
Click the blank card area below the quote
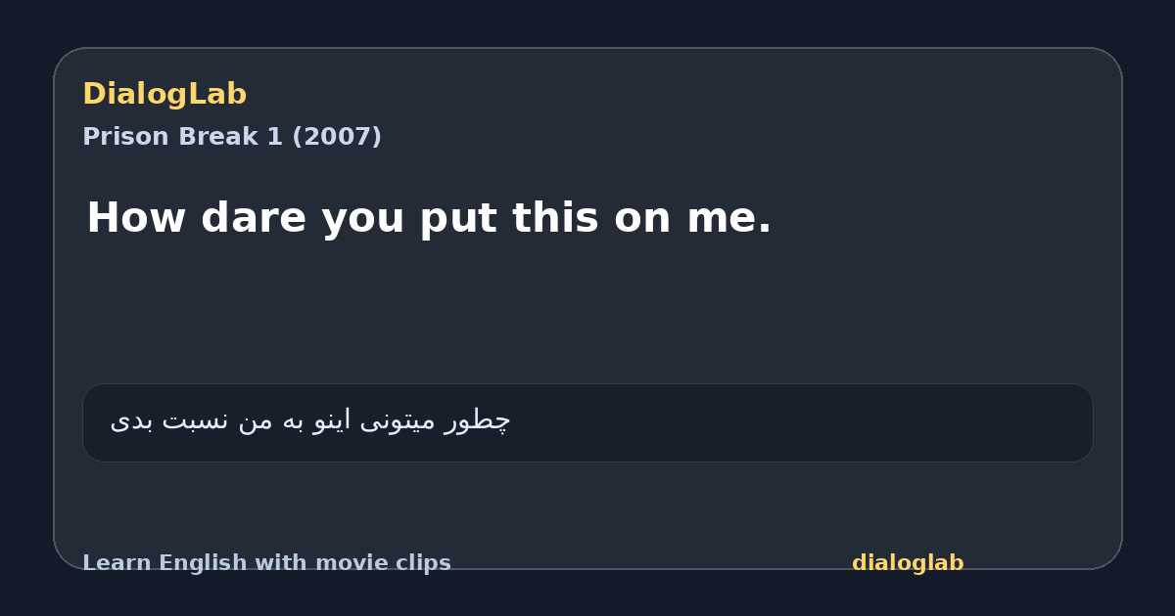pyautogui.click(x=587, y=313)
